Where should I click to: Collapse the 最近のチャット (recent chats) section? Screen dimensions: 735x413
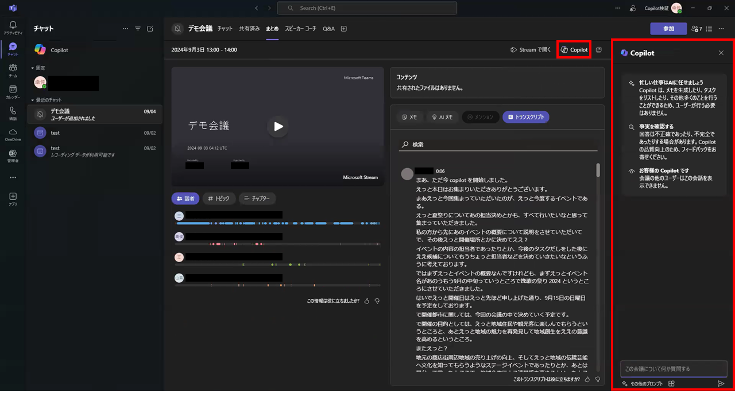coord(33,100)
